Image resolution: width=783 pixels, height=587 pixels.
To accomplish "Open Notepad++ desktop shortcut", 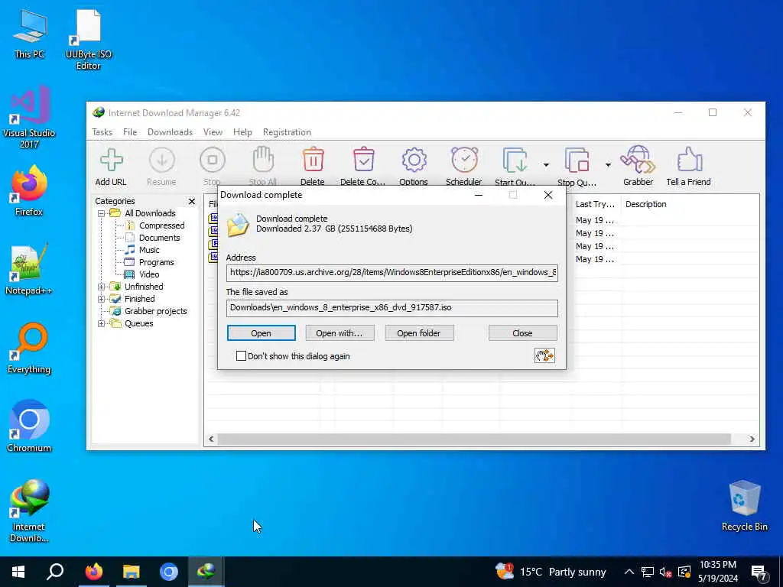I will (29, 270).
